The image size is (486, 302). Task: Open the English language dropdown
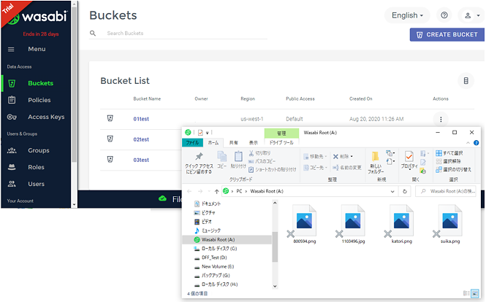pyautogui.click(x=407, y=15)
